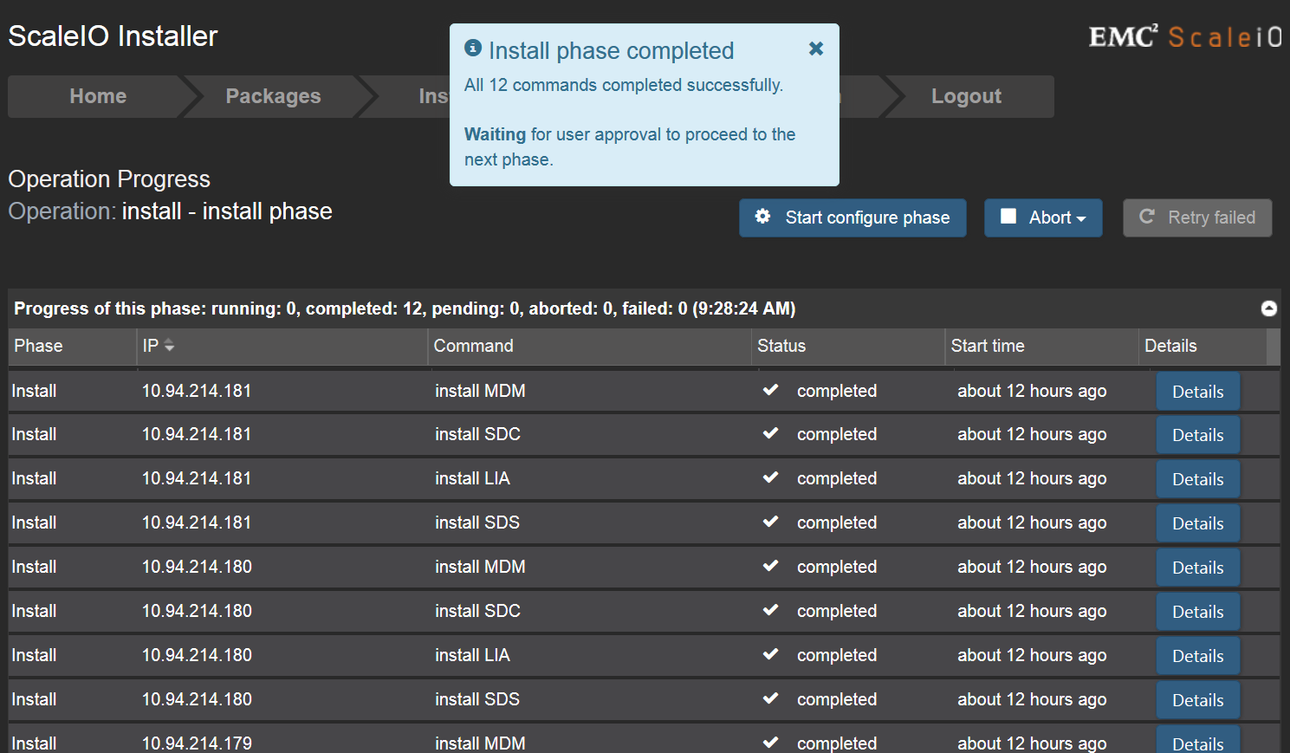Screen dimensions: 1290x753
Task: Open Details for install LIA on 10.94.214.180
Action: [x=1197, y=656]
